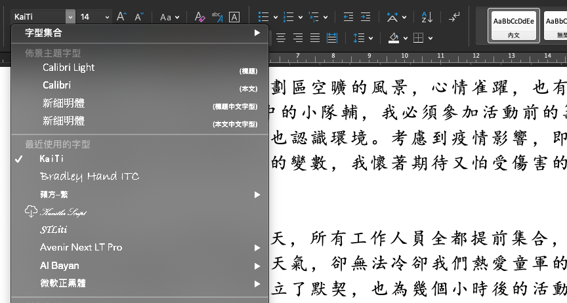Apply a bulleted list
The width and height of the screenshot is (567, 303).
[x=263, y=16]
